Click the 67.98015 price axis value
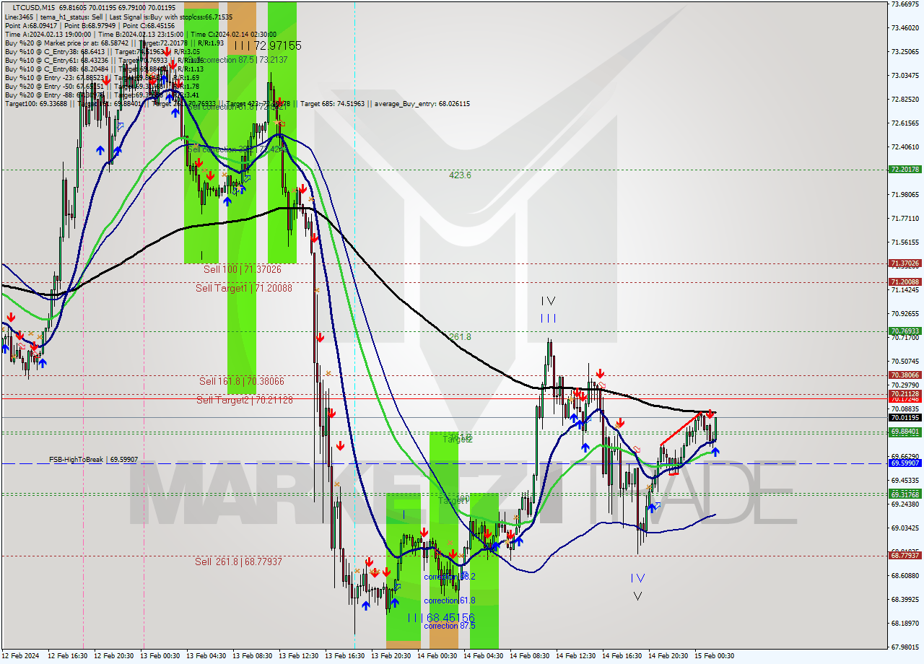924x664 pixels. click(x=905, y=647)
